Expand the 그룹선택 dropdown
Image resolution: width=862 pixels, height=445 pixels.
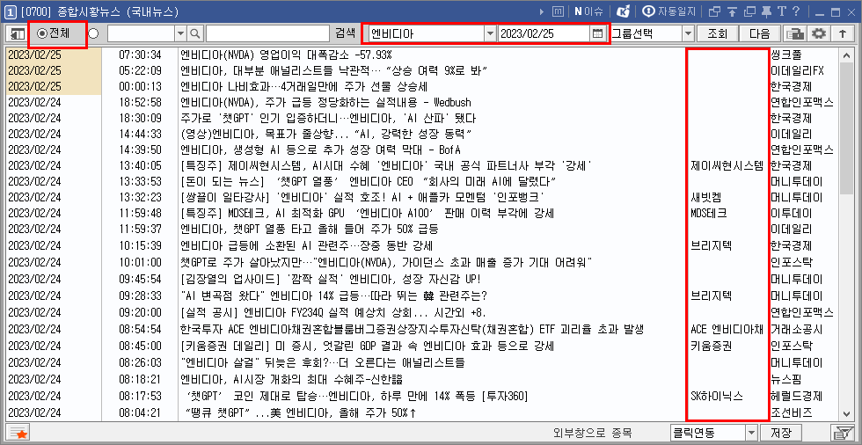pos(688,33)
